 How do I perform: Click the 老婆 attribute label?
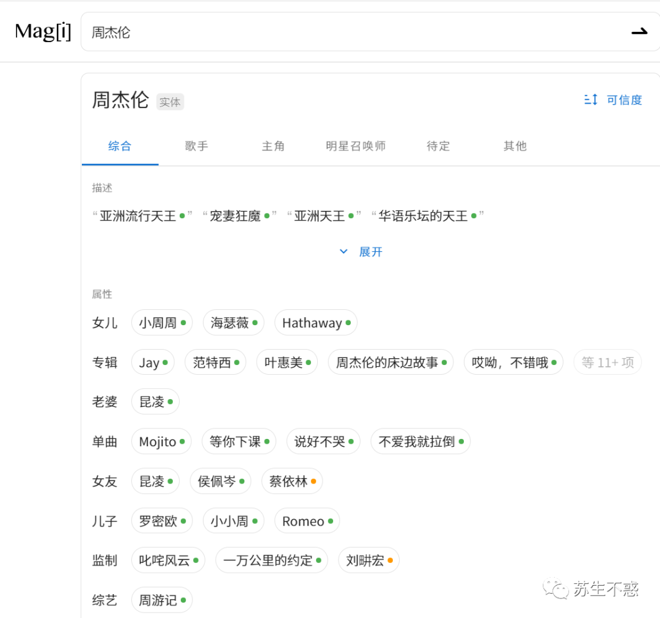(105, 402)
